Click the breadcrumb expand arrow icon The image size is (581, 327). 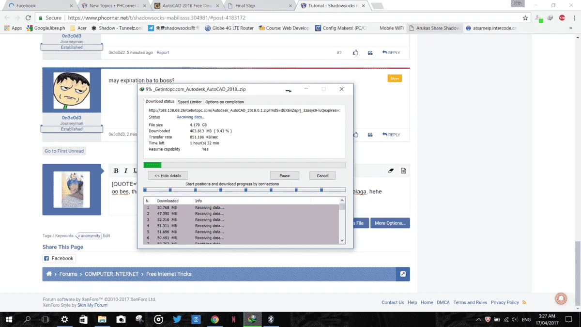tap(402, 274)
